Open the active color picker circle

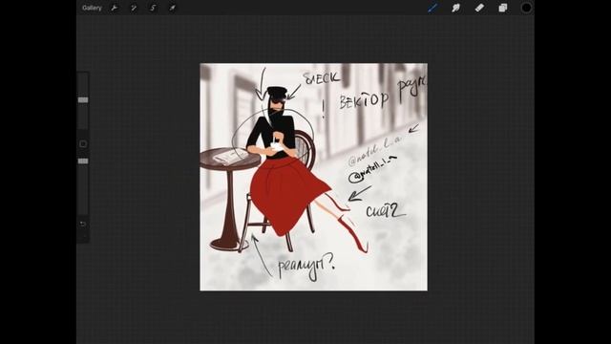click(x=526, y=8)
